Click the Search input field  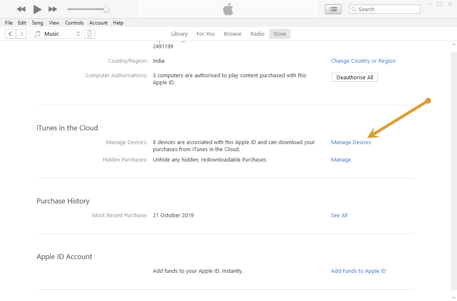(x=384, y=9)
